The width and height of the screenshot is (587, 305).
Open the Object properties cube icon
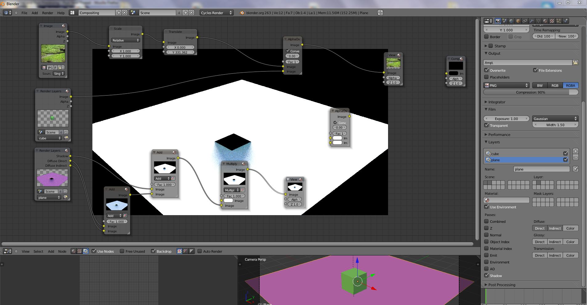[x=518, y=21]
